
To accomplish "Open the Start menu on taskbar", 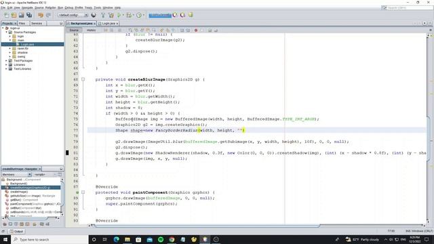I will 5,239.
